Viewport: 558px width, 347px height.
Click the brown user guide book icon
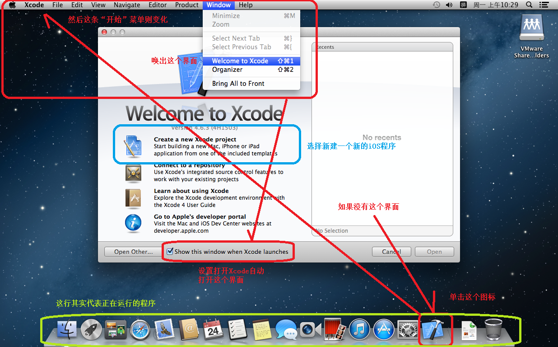point(133,197)
